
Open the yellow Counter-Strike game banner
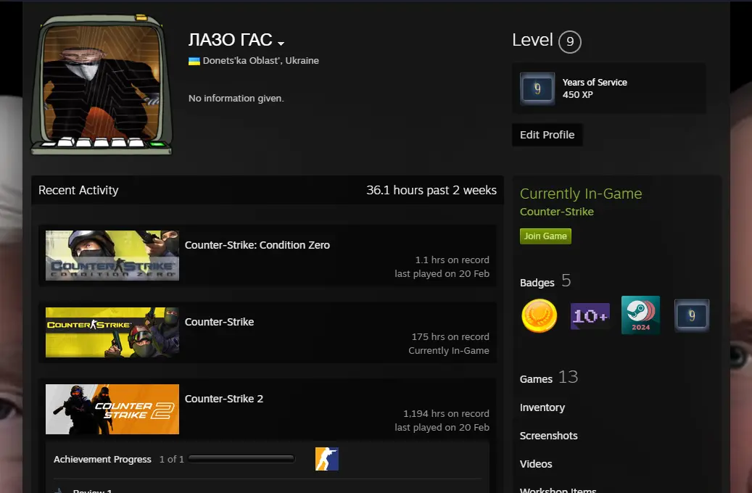tap(112, 332)
